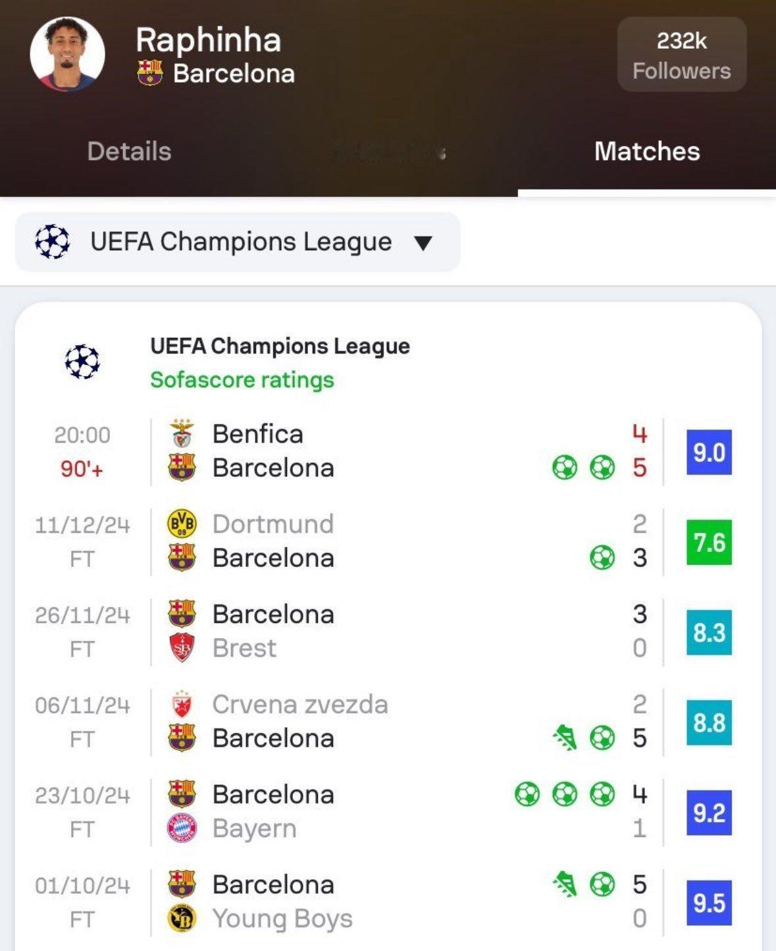Click the dropdown arrow beside competition name
Screen dimensions: 776x951
tap(423, 243)
